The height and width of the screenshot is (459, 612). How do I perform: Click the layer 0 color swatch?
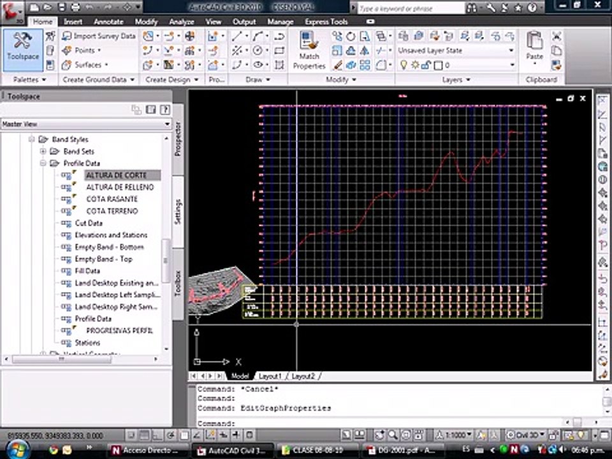point(439,65)
